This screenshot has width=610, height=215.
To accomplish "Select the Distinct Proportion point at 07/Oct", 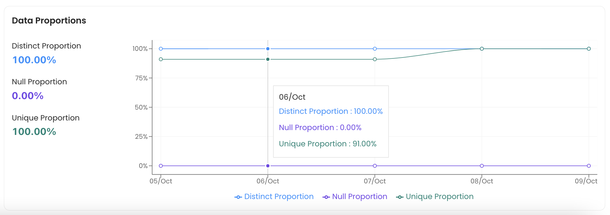I will coord(375,49).
